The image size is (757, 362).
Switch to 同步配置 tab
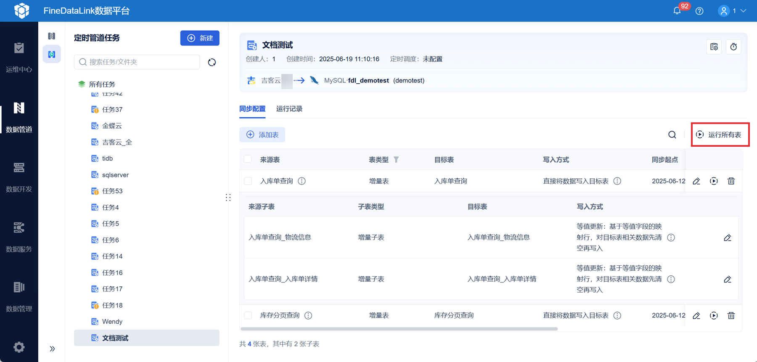pyautogui.click(x=252, y=109)
